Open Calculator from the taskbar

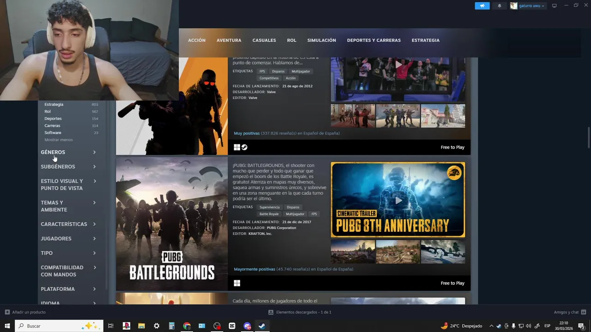(x=171, y=326)
